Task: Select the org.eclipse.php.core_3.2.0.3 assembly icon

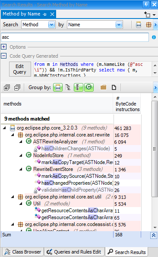Action: [13, 128]
